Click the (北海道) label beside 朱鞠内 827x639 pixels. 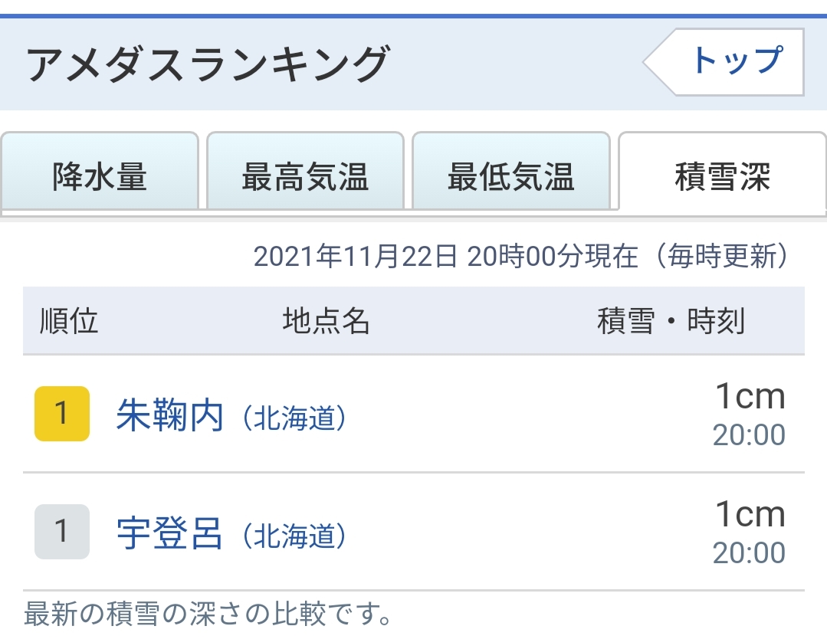[x=294, y=418]
